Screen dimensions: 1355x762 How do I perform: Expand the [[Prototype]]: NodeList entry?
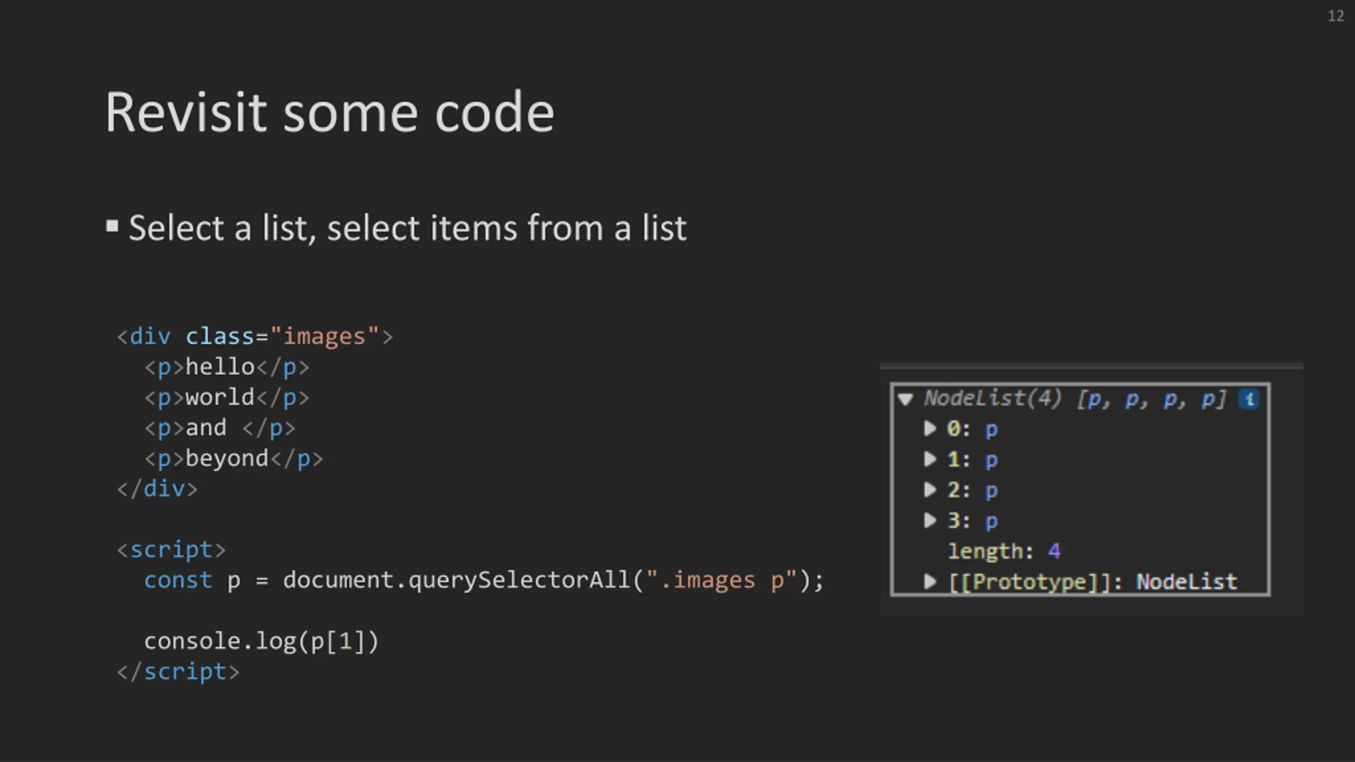point(930,582)
